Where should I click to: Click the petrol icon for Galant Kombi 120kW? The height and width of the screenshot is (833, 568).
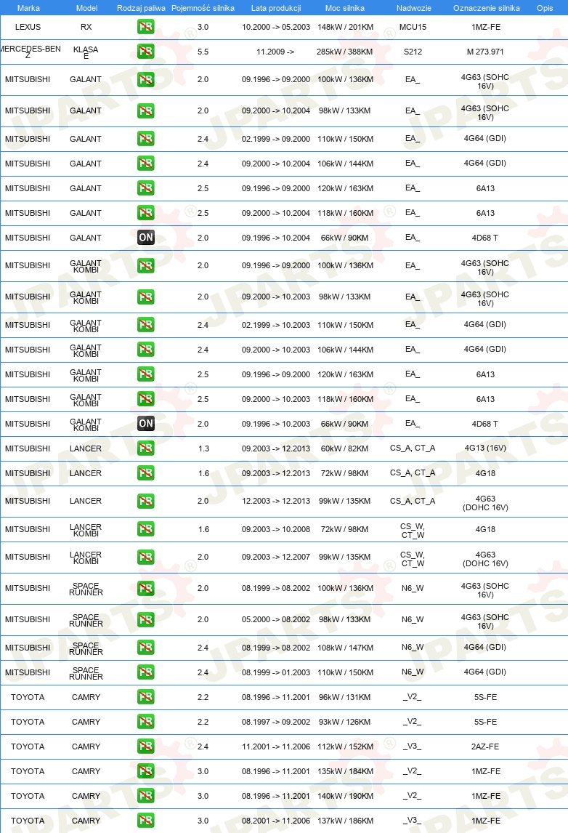145,374
